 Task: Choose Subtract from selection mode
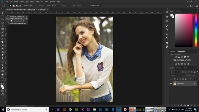point(17,6)
